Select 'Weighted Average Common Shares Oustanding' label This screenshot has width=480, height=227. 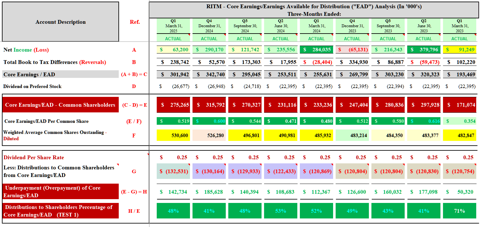55,135
